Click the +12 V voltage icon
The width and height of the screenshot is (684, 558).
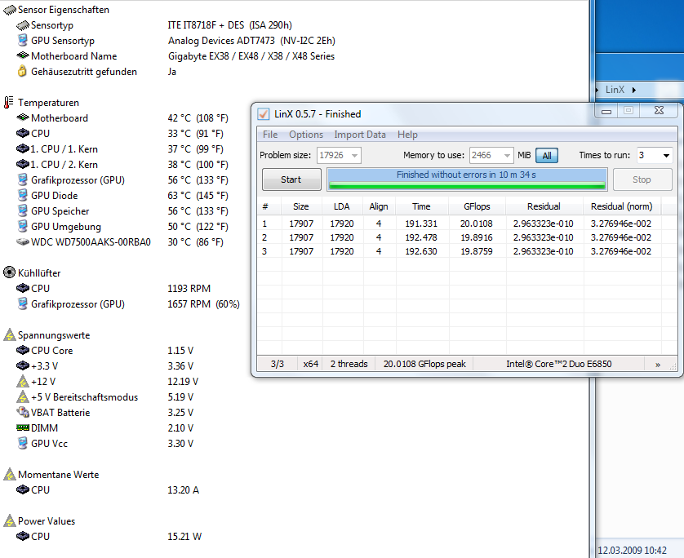23,382
